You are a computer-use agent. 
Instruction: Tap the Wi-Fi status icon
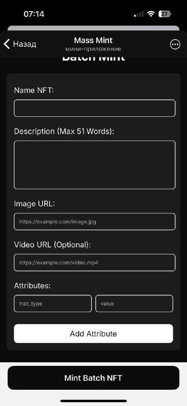click(x=151, y=14)
